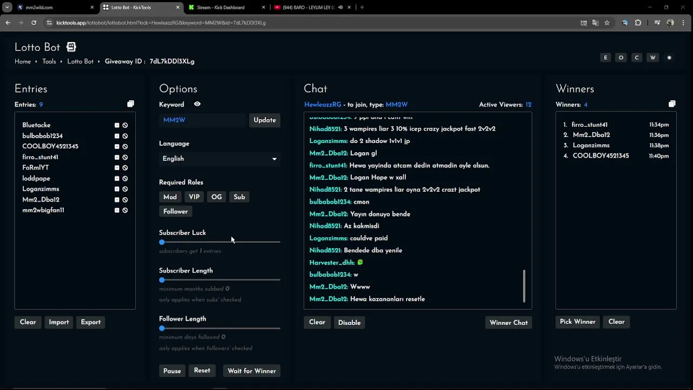Image resolution: width=693 pixels, height=390 pixels.
Task: Remove Loganzimms entry with the minus icon
Action: [x=117, y=188]
